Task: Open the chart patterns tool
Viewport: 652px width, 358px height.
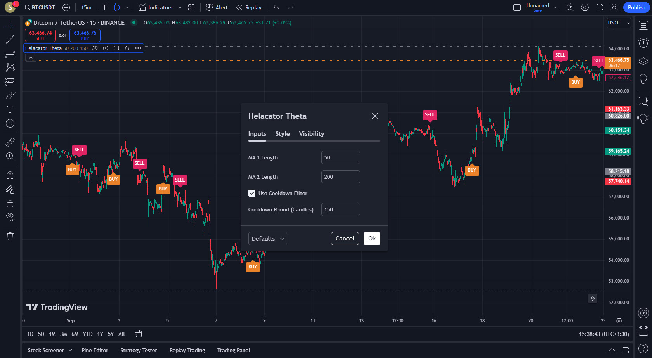Action: (x=10, y=67)
